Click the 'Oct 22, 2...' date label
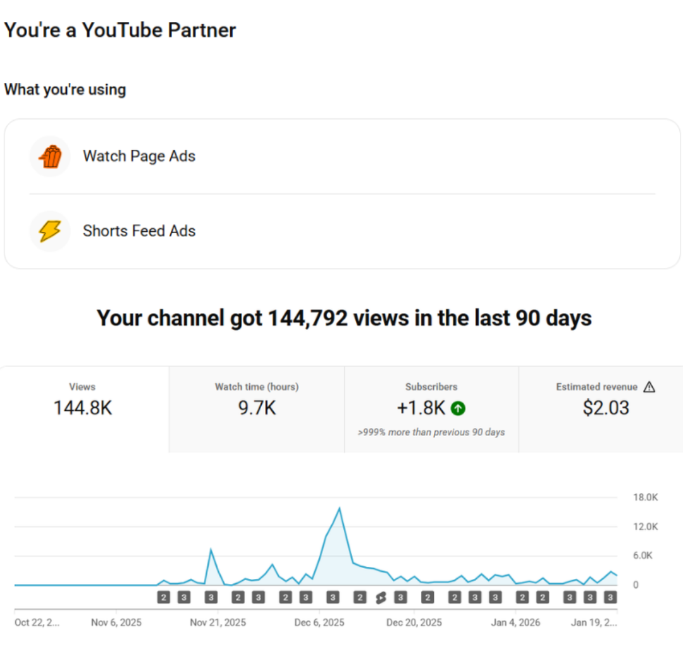The image size is (683, 651). (x=37, y=623)
